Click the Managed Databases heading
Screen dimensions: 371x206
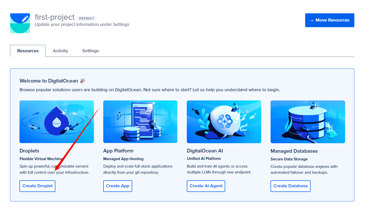[294, 151]
